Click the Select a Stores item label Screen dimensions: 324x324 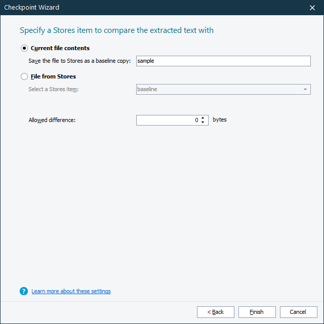pos(54,90)
